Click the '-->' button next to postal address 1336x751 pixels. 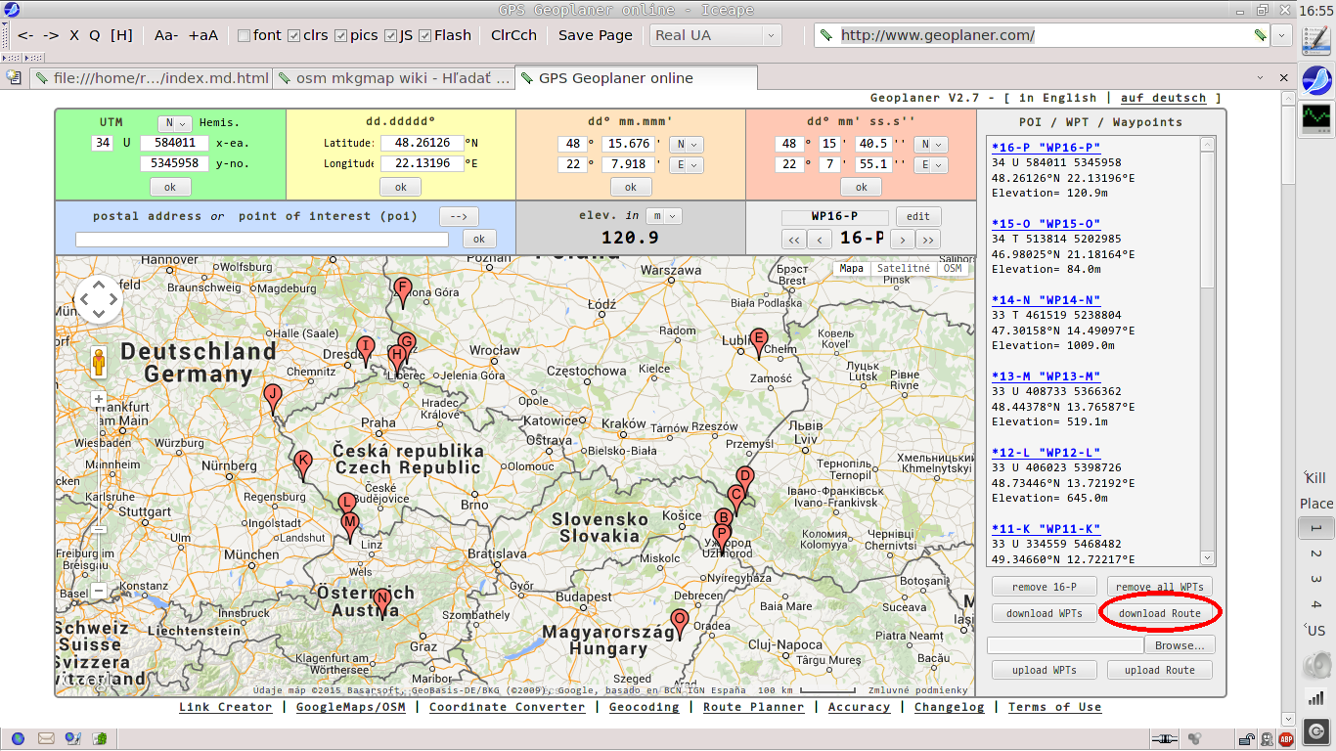pyautogui.click(x=459, y=216)
